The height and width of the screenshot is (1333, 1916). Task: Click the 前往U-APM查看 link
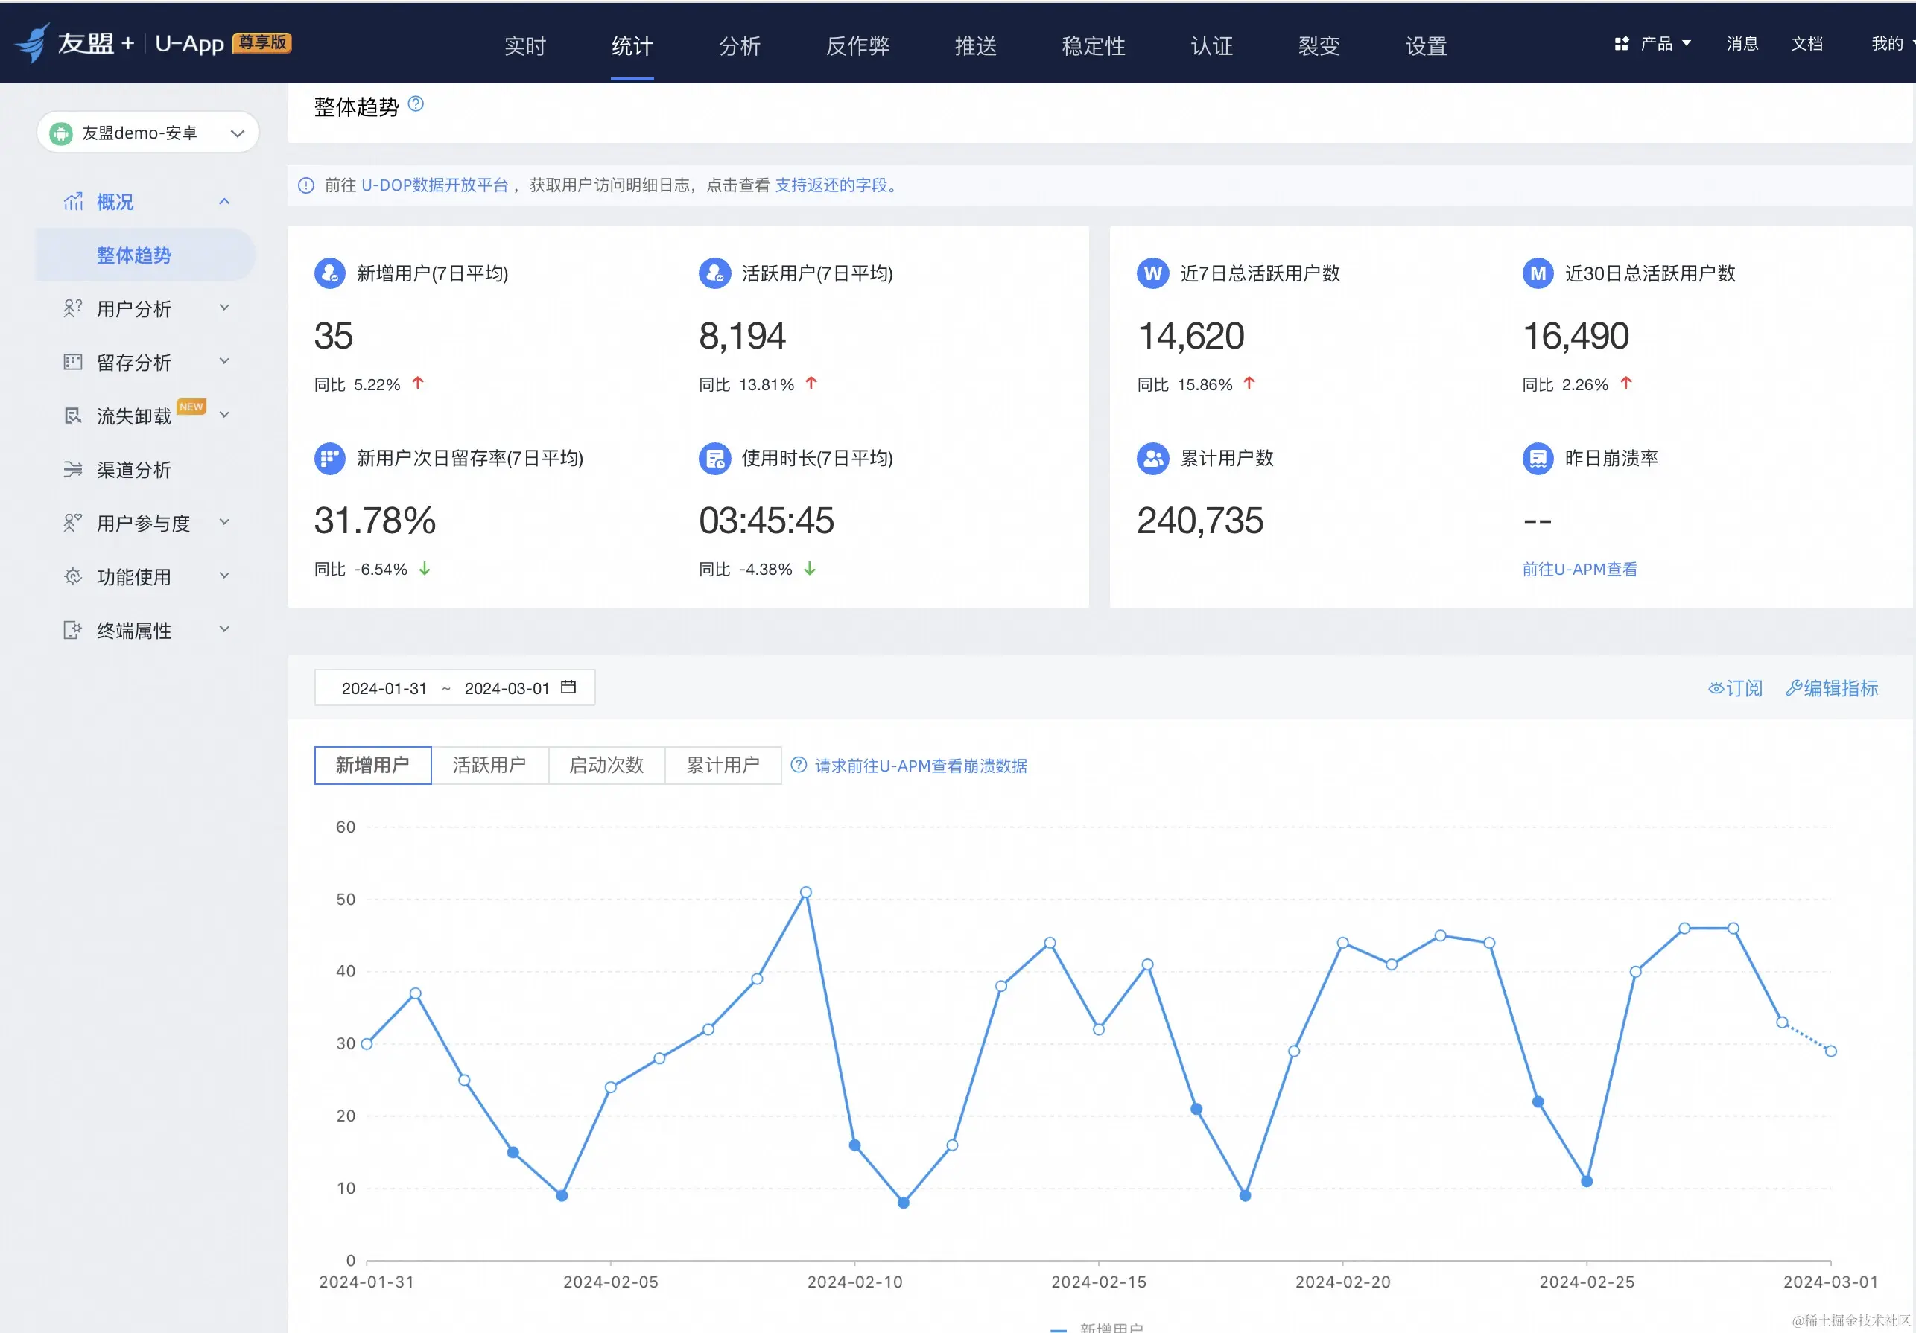1579,569
